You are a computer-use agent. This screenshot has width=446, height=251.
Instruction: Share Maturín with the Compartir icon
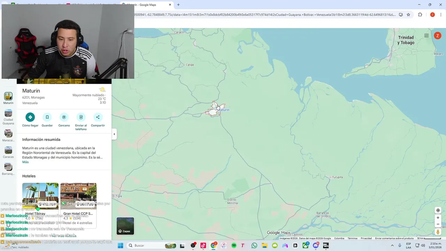tap(98, 117)
